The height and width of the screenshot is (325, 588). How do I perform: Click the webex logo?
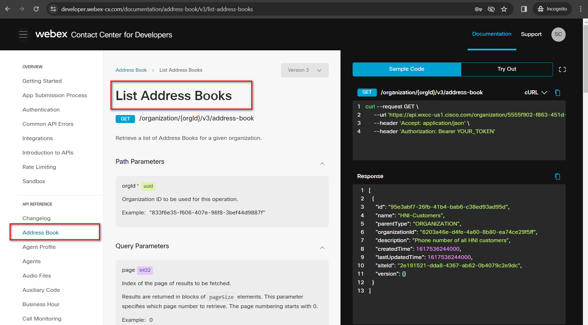point(51,34)
